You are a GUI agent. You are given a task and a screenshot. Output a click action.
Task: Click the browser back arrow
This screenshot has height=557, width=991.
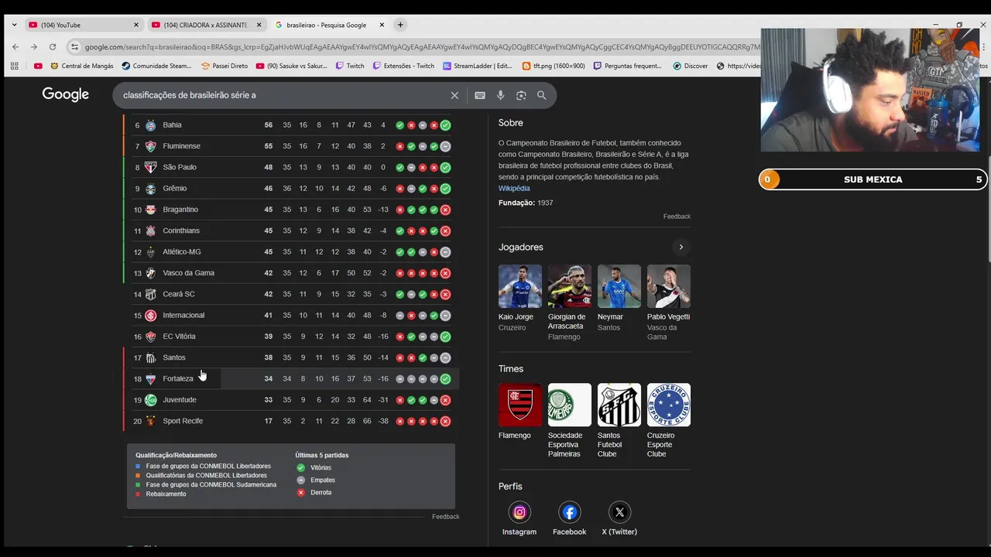click(x=15, y=46)
